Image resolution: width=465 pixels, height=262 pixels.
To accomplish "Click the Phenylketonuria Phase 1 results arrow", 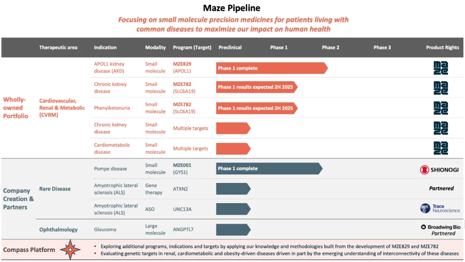I will [x=257, y=108].
